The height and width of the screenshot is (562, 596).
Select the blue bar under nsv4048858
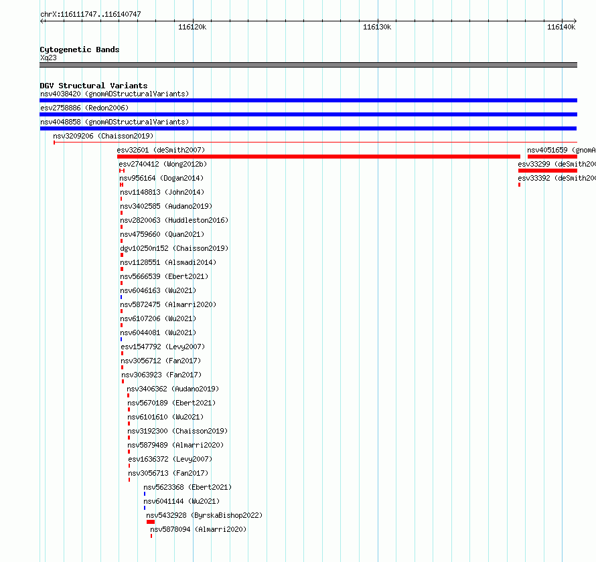tap(308, 128)
